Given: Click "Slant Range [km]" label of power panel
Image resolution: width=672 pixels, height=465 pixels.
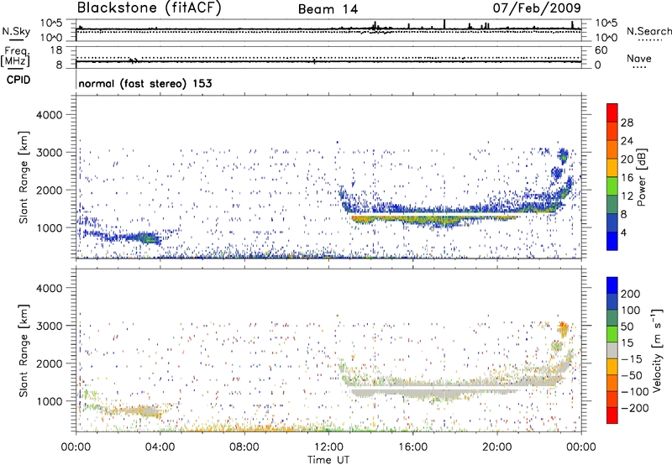Looking at the screenshot, I should point(24,177).
